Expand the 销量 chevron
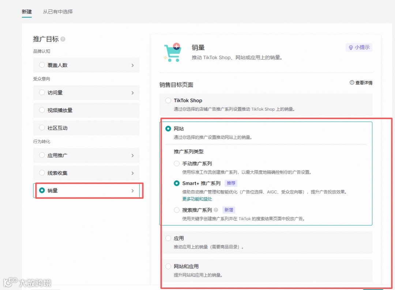 [132, 191]
